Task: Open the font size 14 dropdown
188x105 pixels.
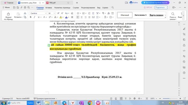Action: (54, 13)
